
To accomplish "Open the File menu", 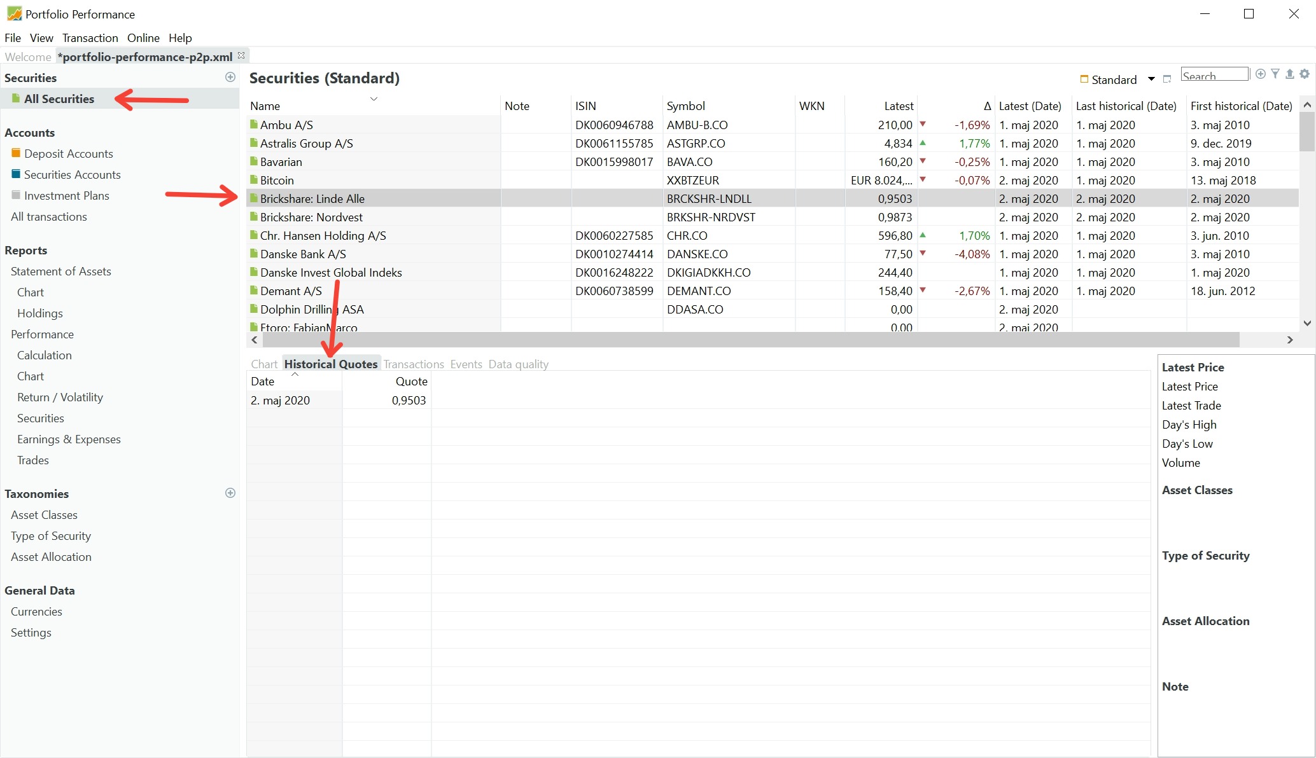I will pyautogui.click(x=13, y=38).
